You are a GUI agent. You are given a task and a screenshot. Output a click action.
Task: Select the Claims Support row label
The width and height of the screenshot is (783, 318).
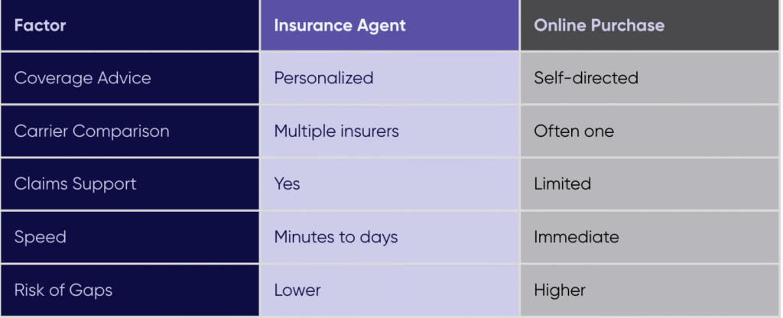(75, 184)
